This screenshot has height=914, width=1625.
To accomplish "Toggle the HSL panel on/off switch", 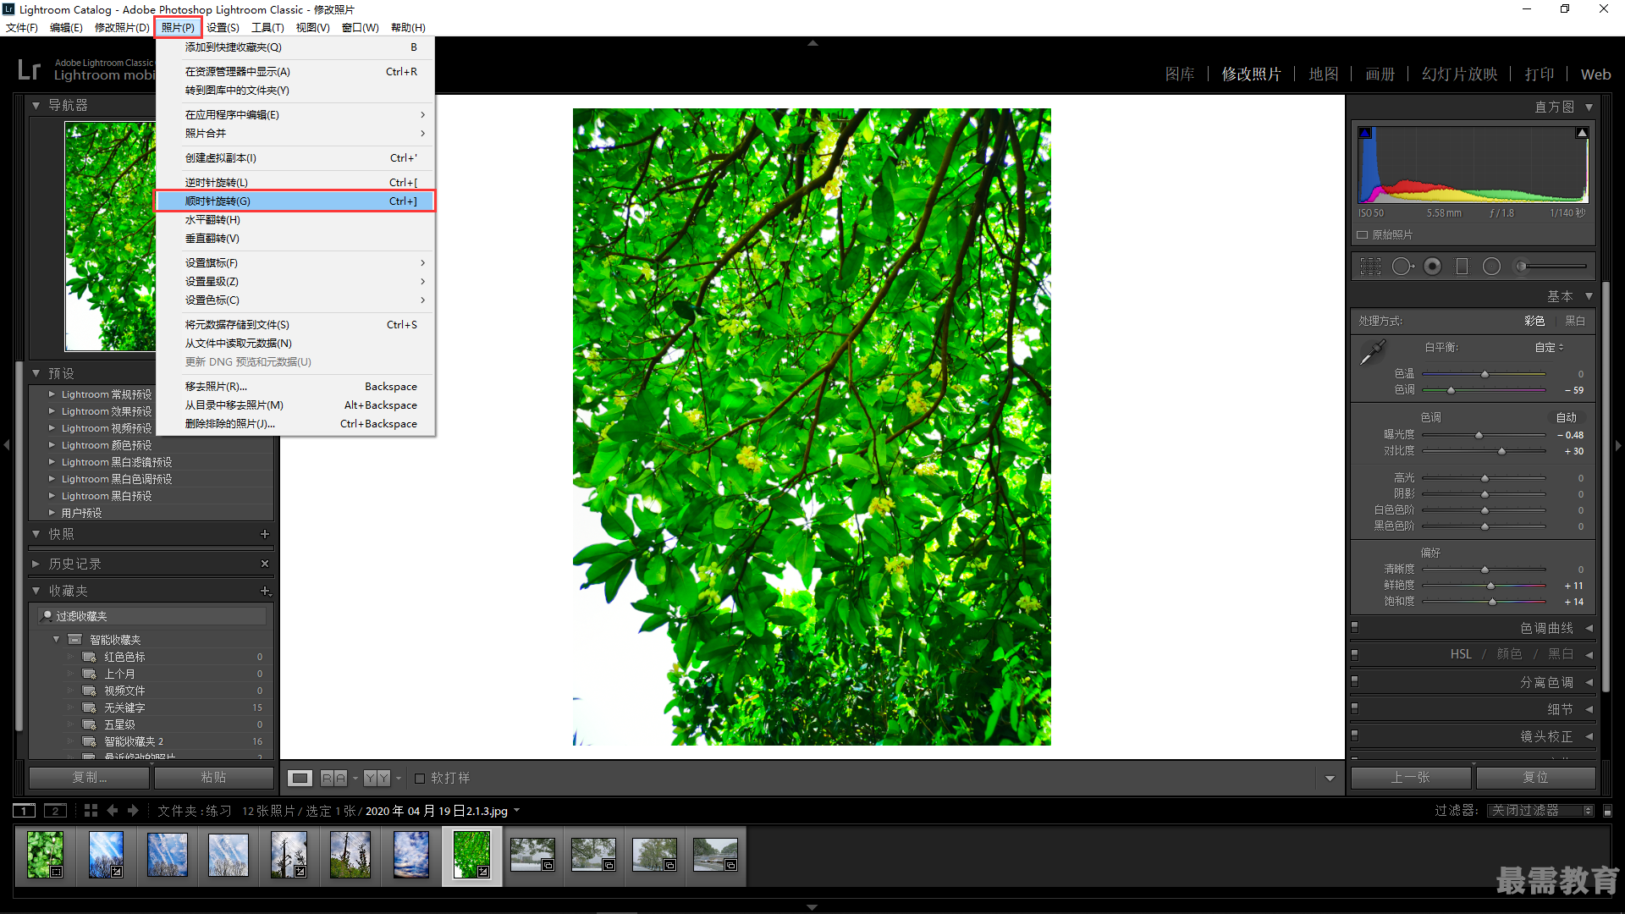I will [x=1355, y=655].
